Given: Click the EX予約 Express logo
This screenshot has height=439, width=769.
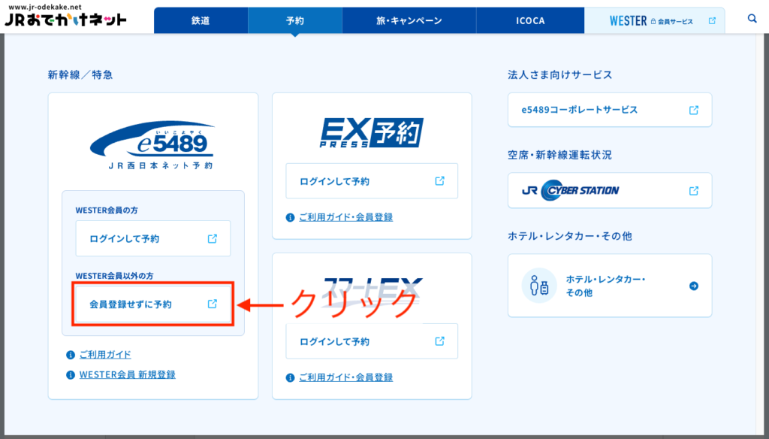Looking at the screenshot, I should (x=371, y=132).
